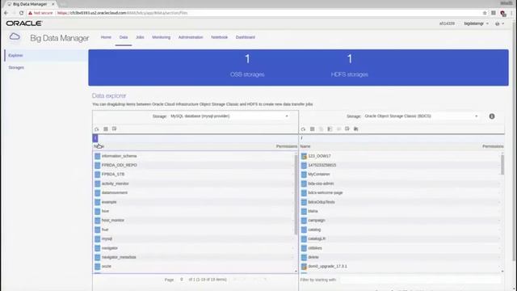The width and height of the screenshot is (517, 291).
Task: Click the page number input in left panel
Action: point(182,280)
